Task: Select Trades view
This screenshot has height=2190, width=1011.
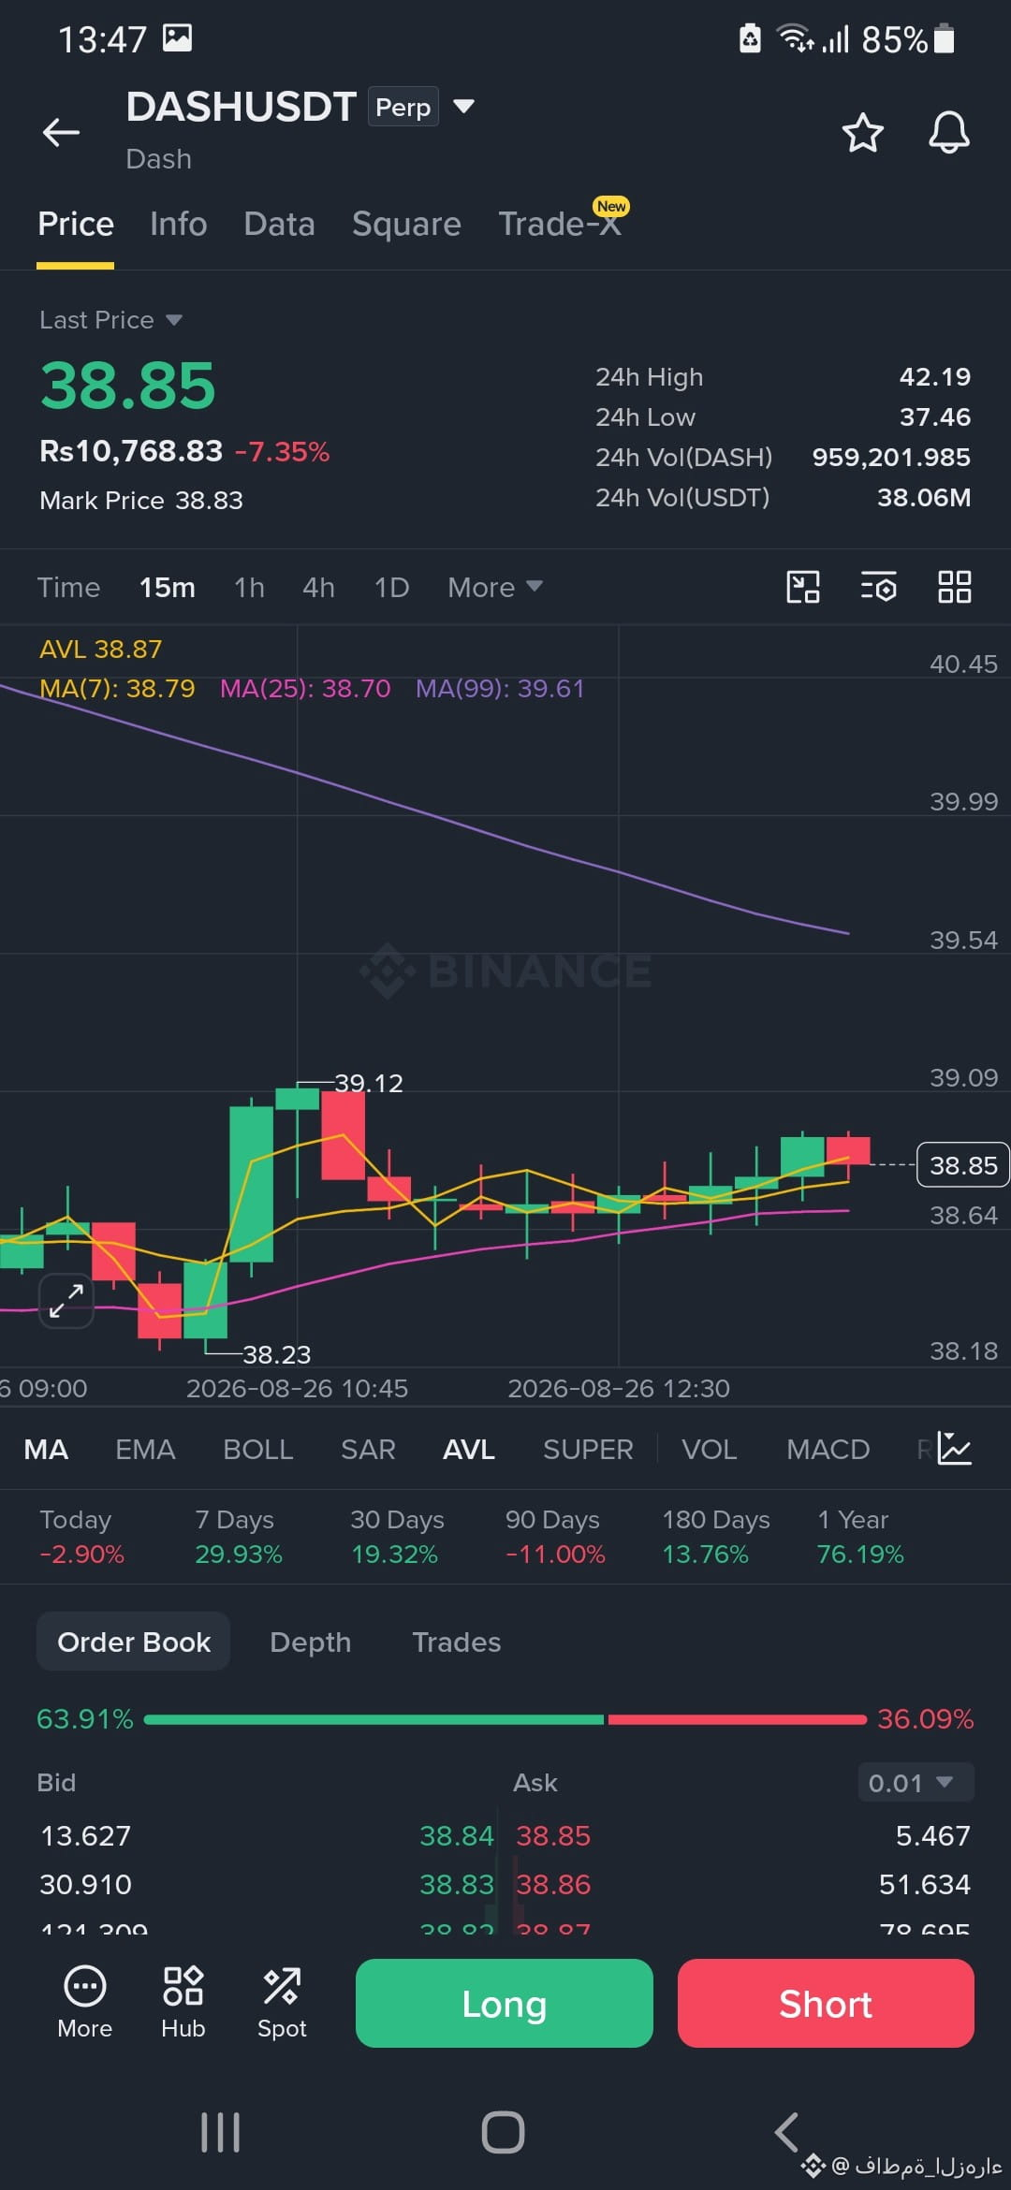Action: [457, 1642]
